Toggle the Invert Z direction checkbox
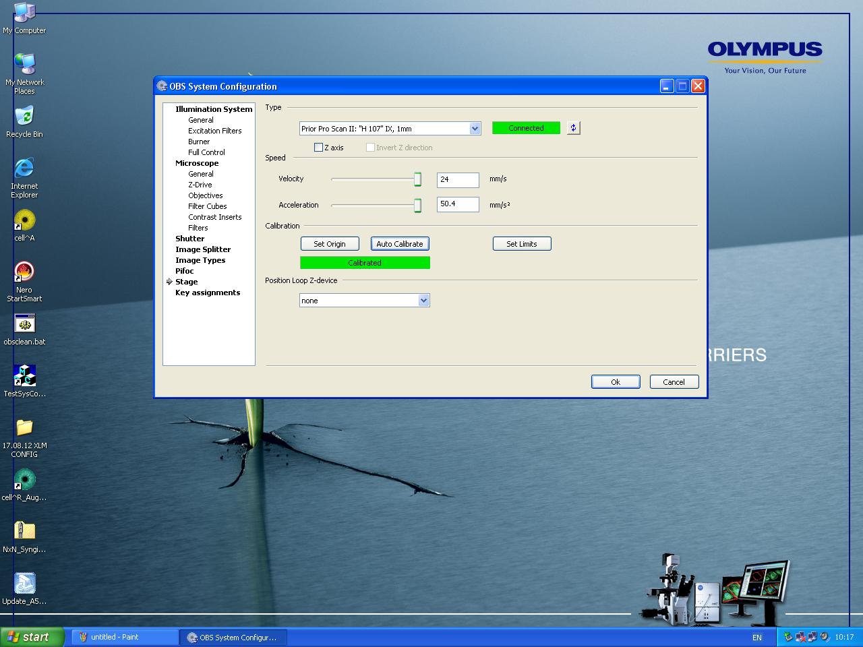 370,147
